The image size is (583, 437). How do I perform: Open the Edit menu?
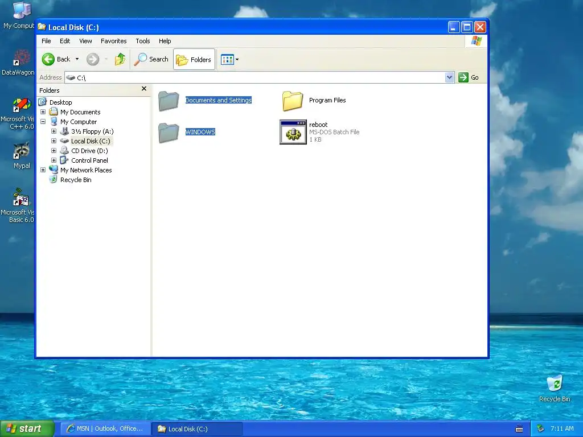tap(65, 41)
